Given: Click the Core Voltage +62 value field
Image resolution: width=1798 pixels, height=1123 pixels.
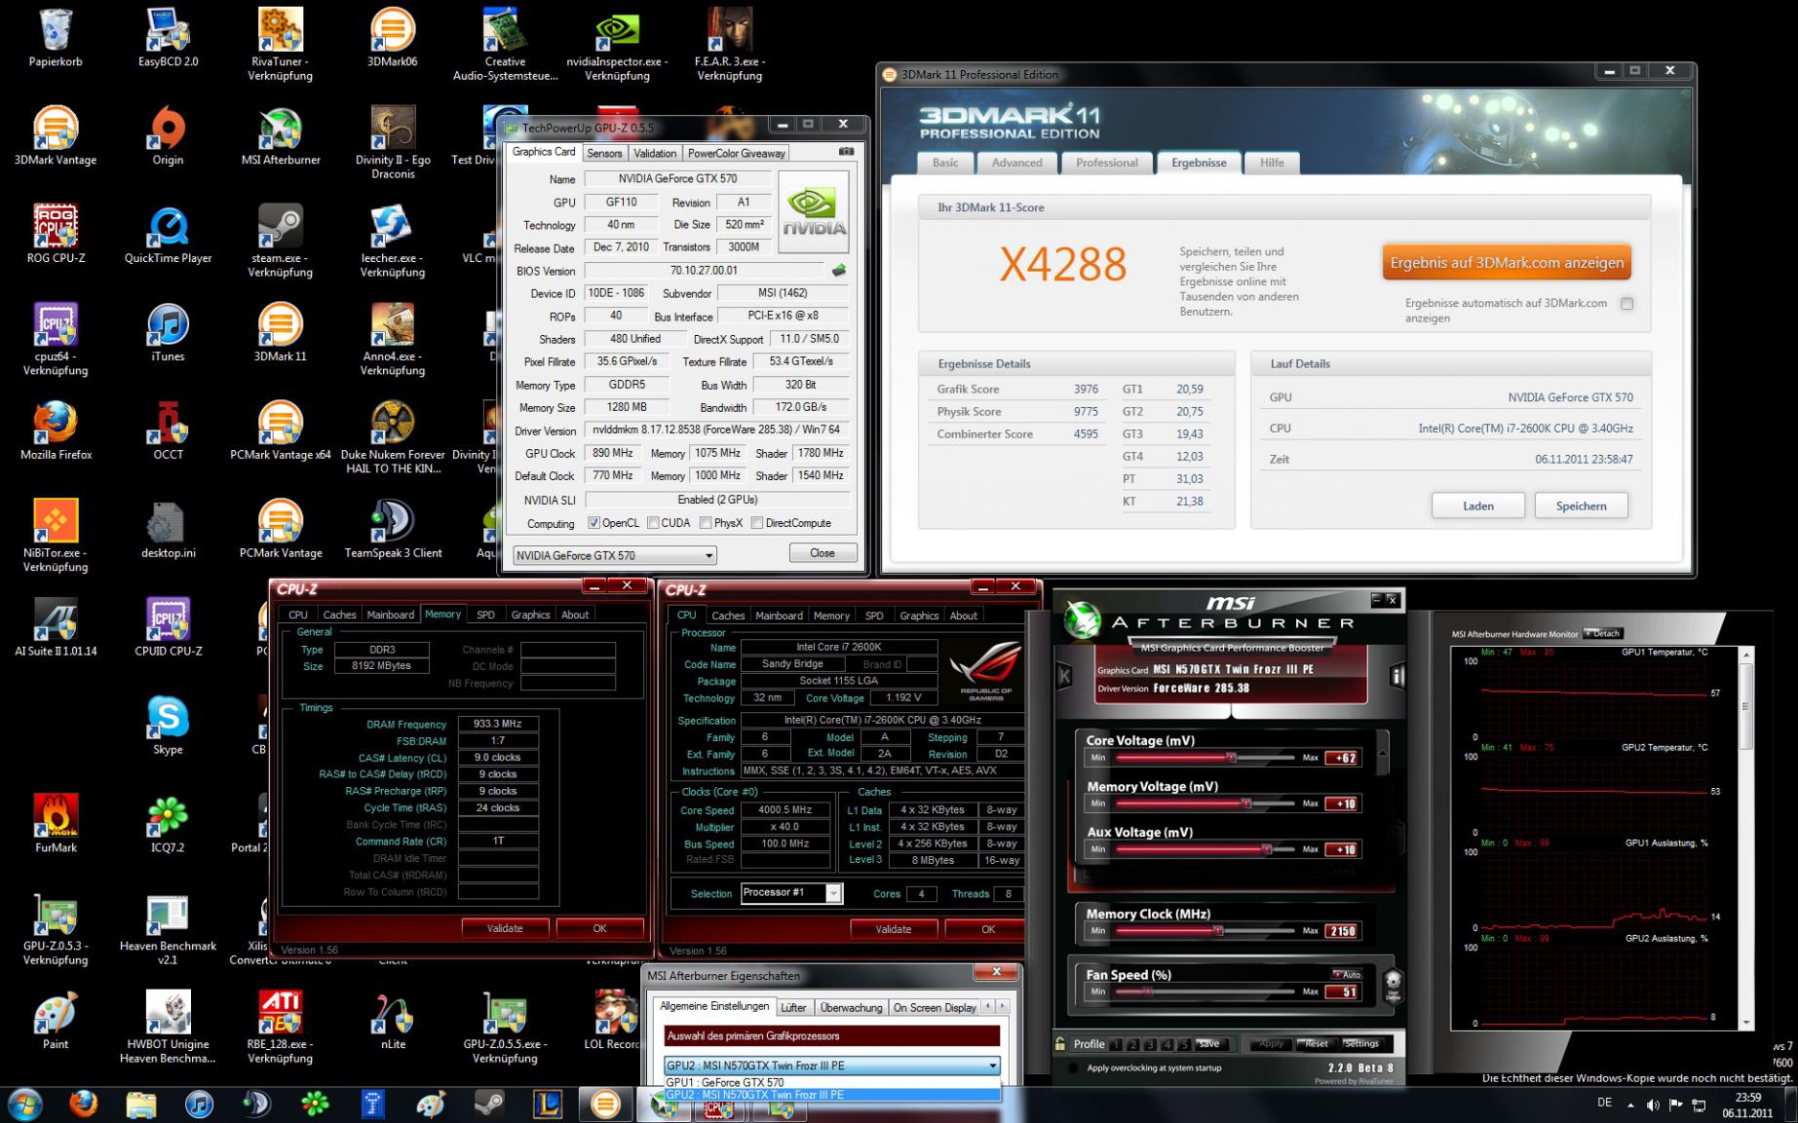Looking at the screenshot, I should pyautogui.click(x=1342, y=758).
